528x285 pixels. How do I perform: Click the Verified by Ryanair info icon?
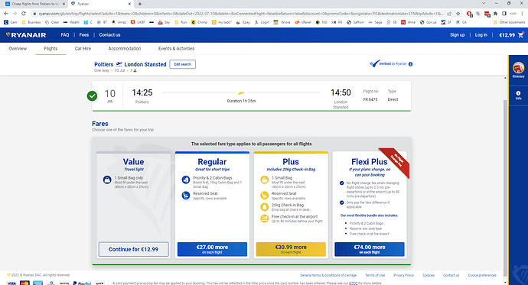pyautogui.click(x=410, y=64)
